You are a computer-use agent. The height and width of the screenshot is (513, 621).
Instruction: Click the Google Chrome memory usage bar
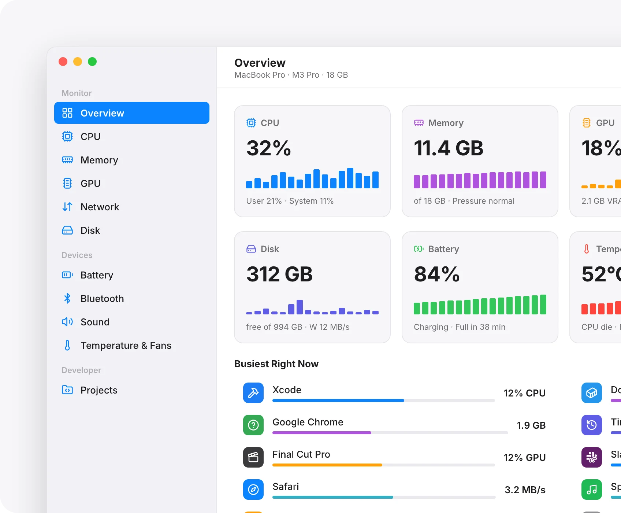(390, 433)
